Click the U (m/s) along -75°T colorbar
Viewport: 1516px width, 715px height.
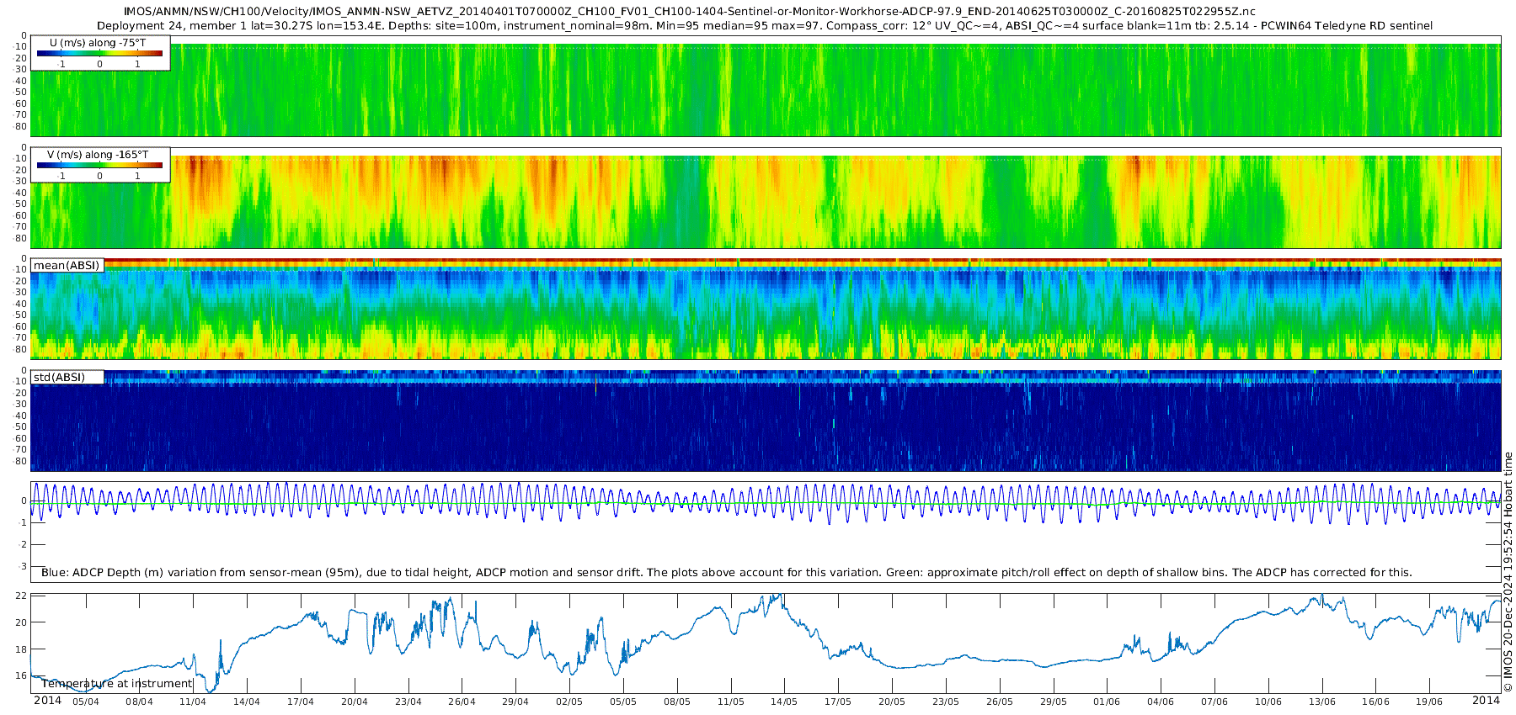pos(99,54)
